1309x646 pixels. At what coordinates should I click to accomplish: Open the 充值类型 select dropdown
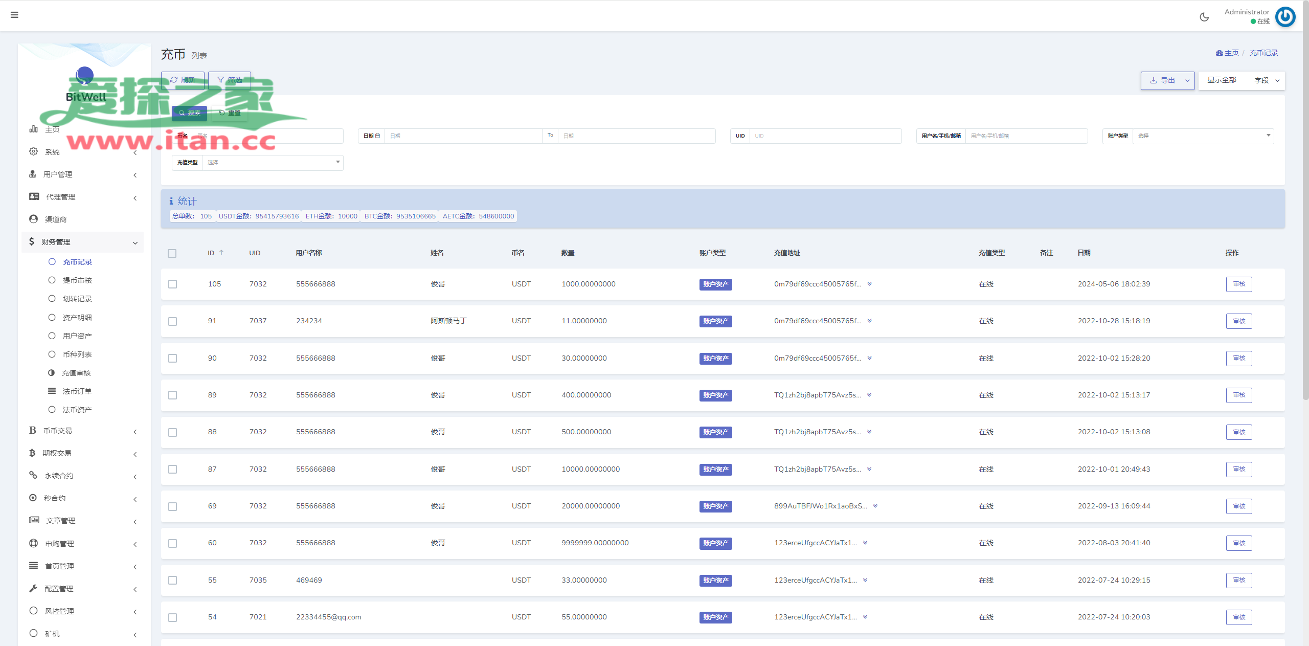[x=272, y=163]
